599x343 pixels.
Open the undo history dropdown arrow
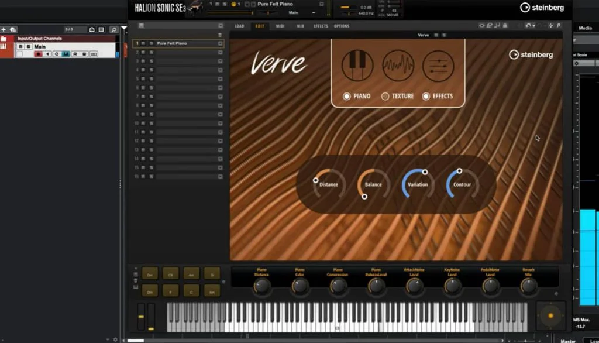coord(533,26)
